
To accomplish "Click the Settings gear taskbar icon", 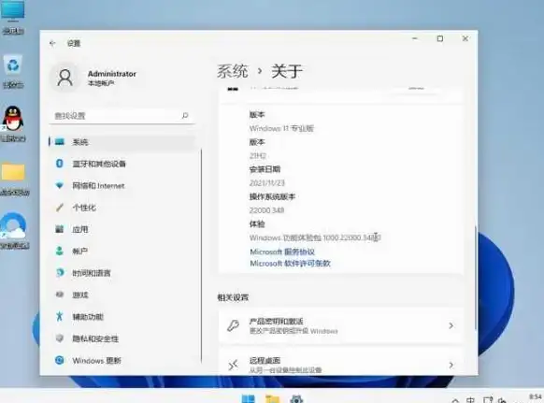I will click(x=296, y=398).
